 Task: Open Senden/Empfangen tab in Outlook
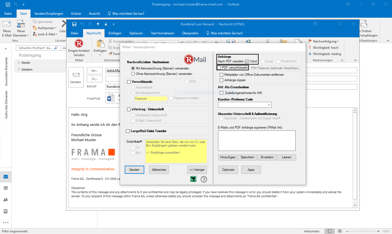pyautogui.click(x=49, y=14)
